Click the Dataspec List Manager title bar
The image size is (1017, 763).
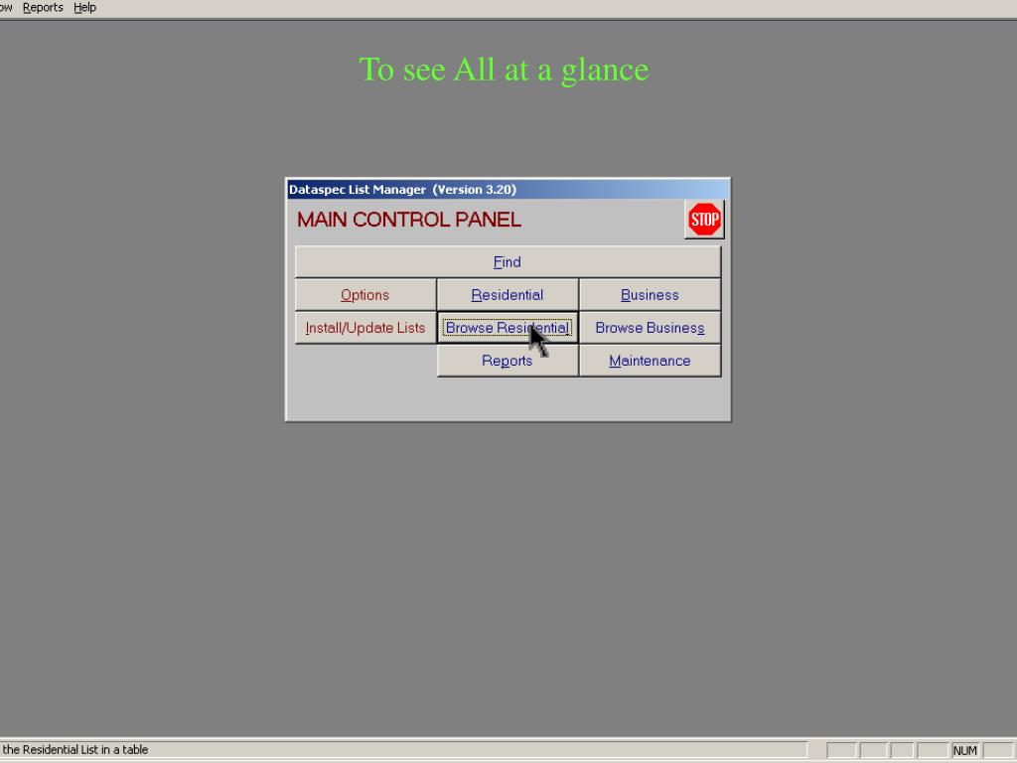pos(508,190)
